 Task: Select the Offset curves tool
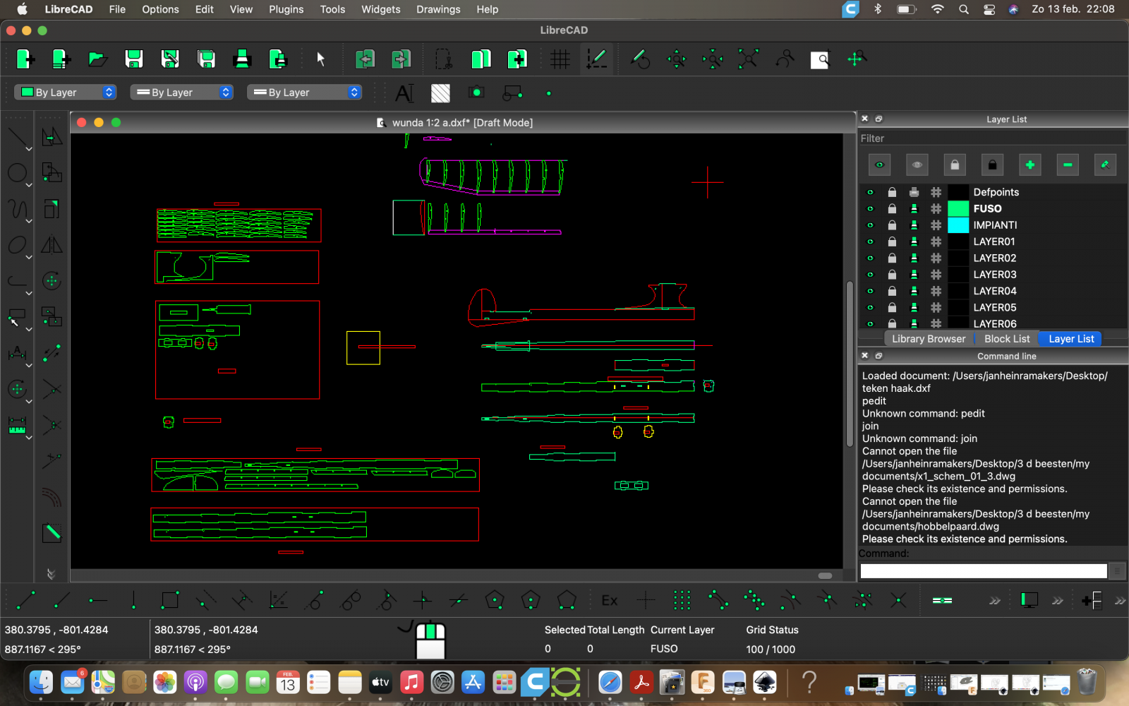point(52,497)
